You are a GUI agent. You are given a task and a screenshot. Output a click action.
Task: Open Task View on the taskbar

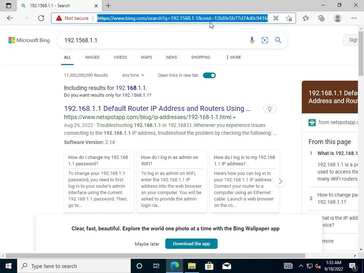156,266
